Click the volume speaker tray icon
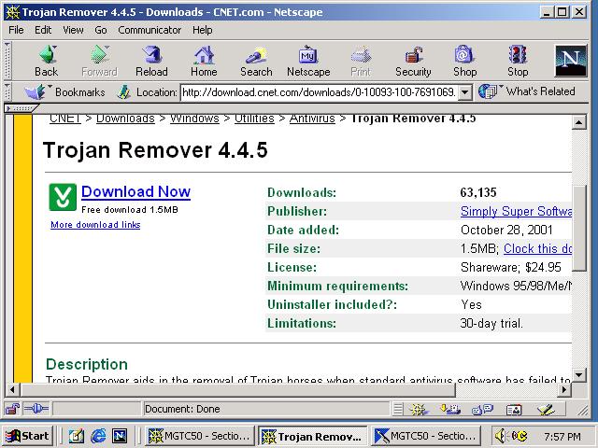Screen dimensions: 598x448 tap(500, 436)
